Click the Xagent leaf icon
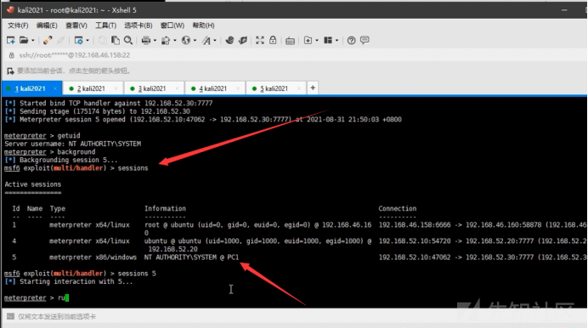588x328 pixels. pyautogui.click(x=243, y=40)
